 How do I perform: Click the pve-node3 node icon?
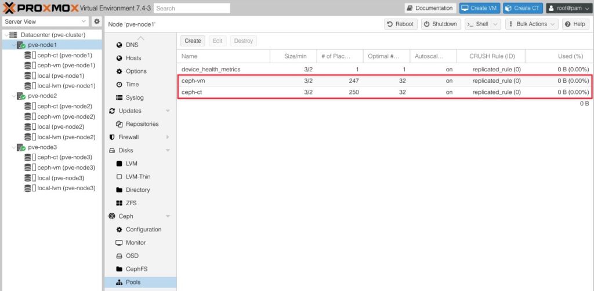tap(21, 147)
